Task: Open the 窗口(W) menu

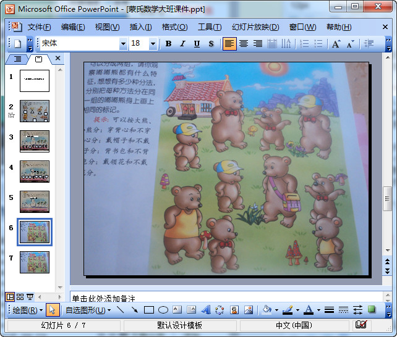Action: coord(302,27)
